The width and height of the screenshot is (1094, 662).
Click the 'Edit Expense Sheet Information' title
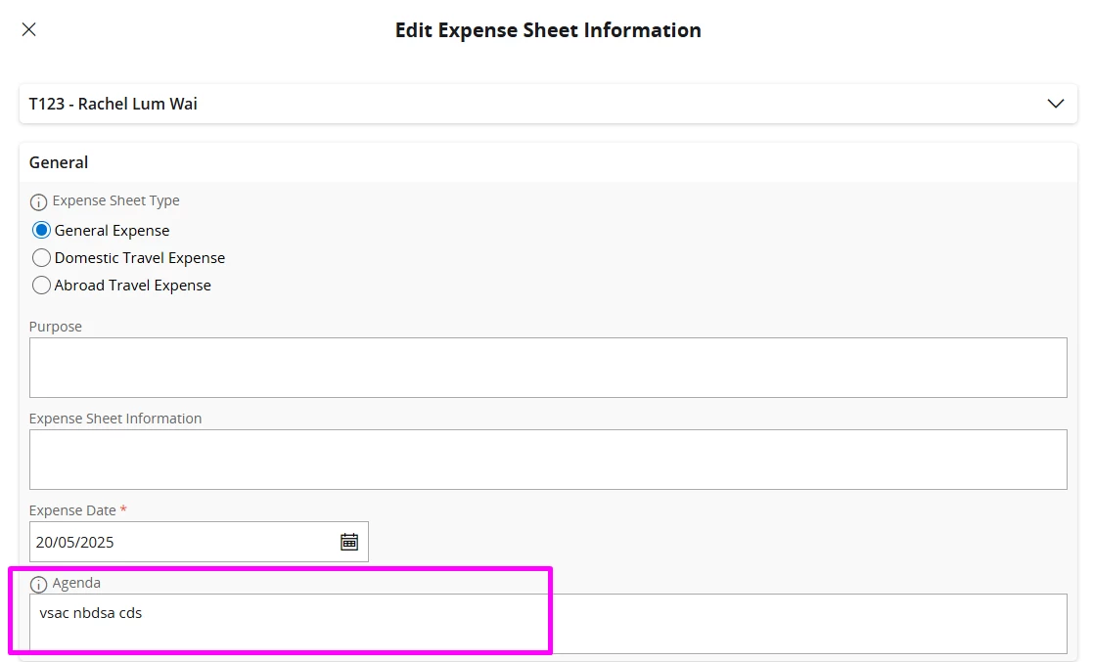548,30
